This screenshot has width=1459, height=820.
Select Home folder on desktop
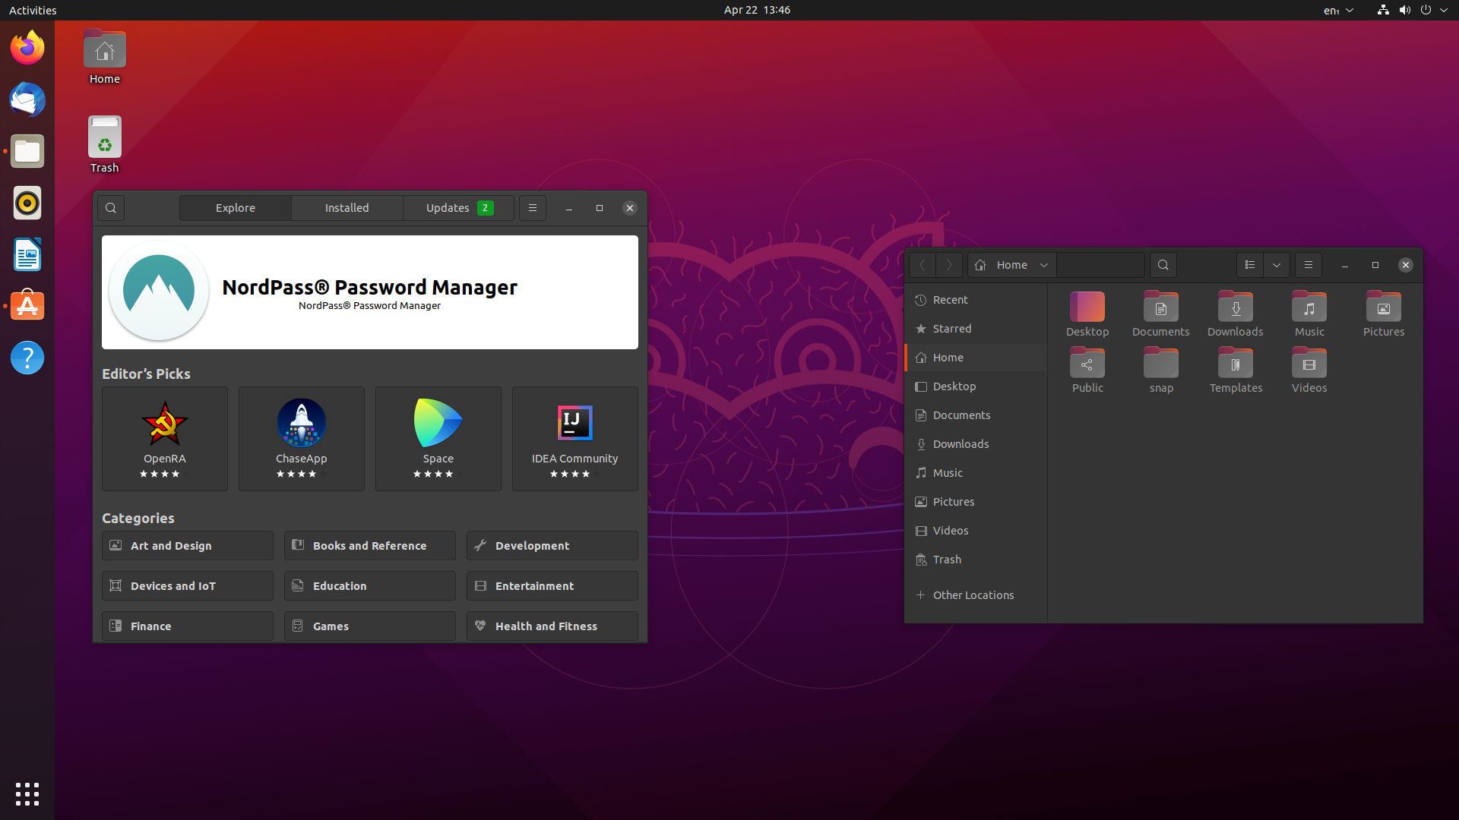(x=105, y=58)
